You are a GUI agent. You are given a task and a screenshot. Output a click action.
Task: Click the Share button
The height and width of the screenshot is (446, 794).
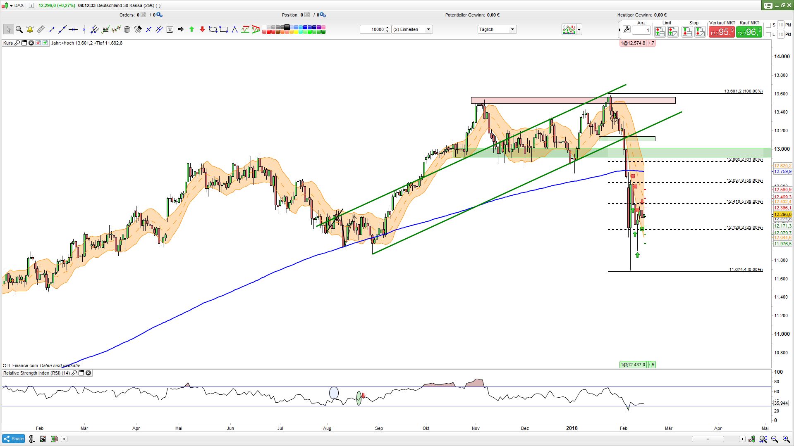(x=13, y=439)
